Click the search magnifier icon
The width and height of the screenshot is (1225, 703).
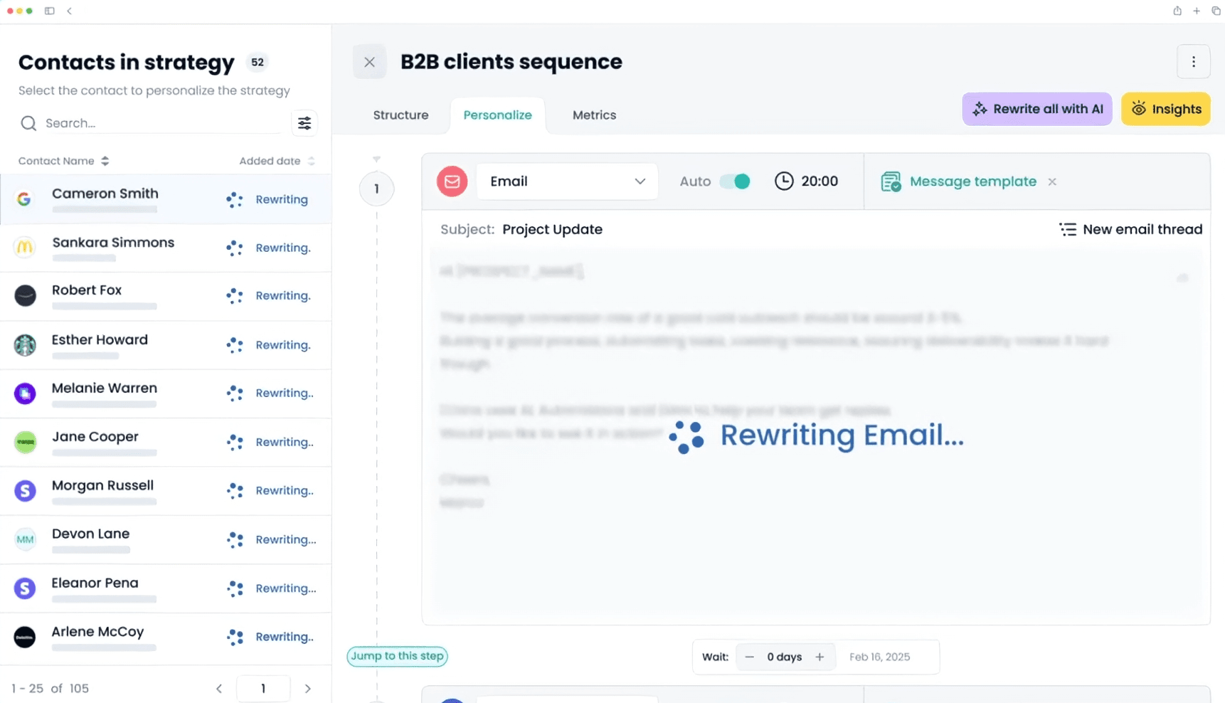click(28, 123)
